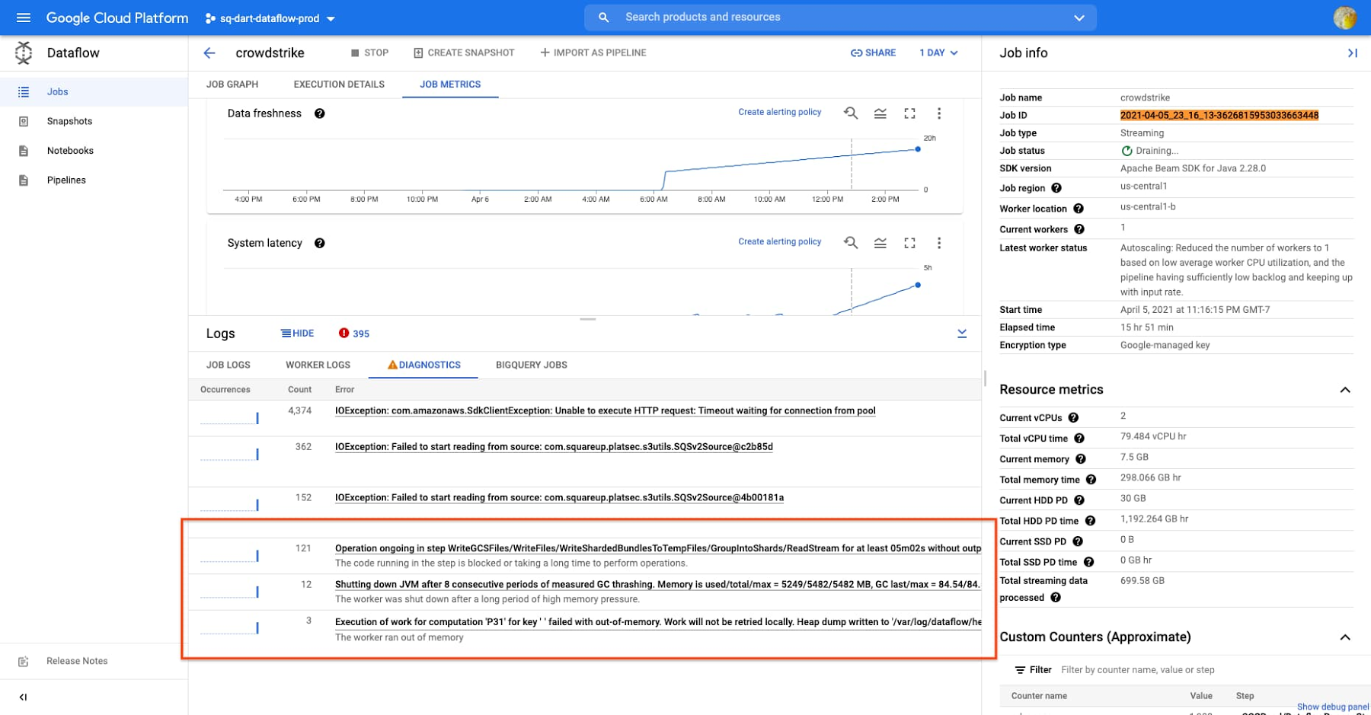Switch to the EXECUTION DETAILS tab
This screenshot has width=1371, height=715.
pyautogui.click(x=339, y=85)
